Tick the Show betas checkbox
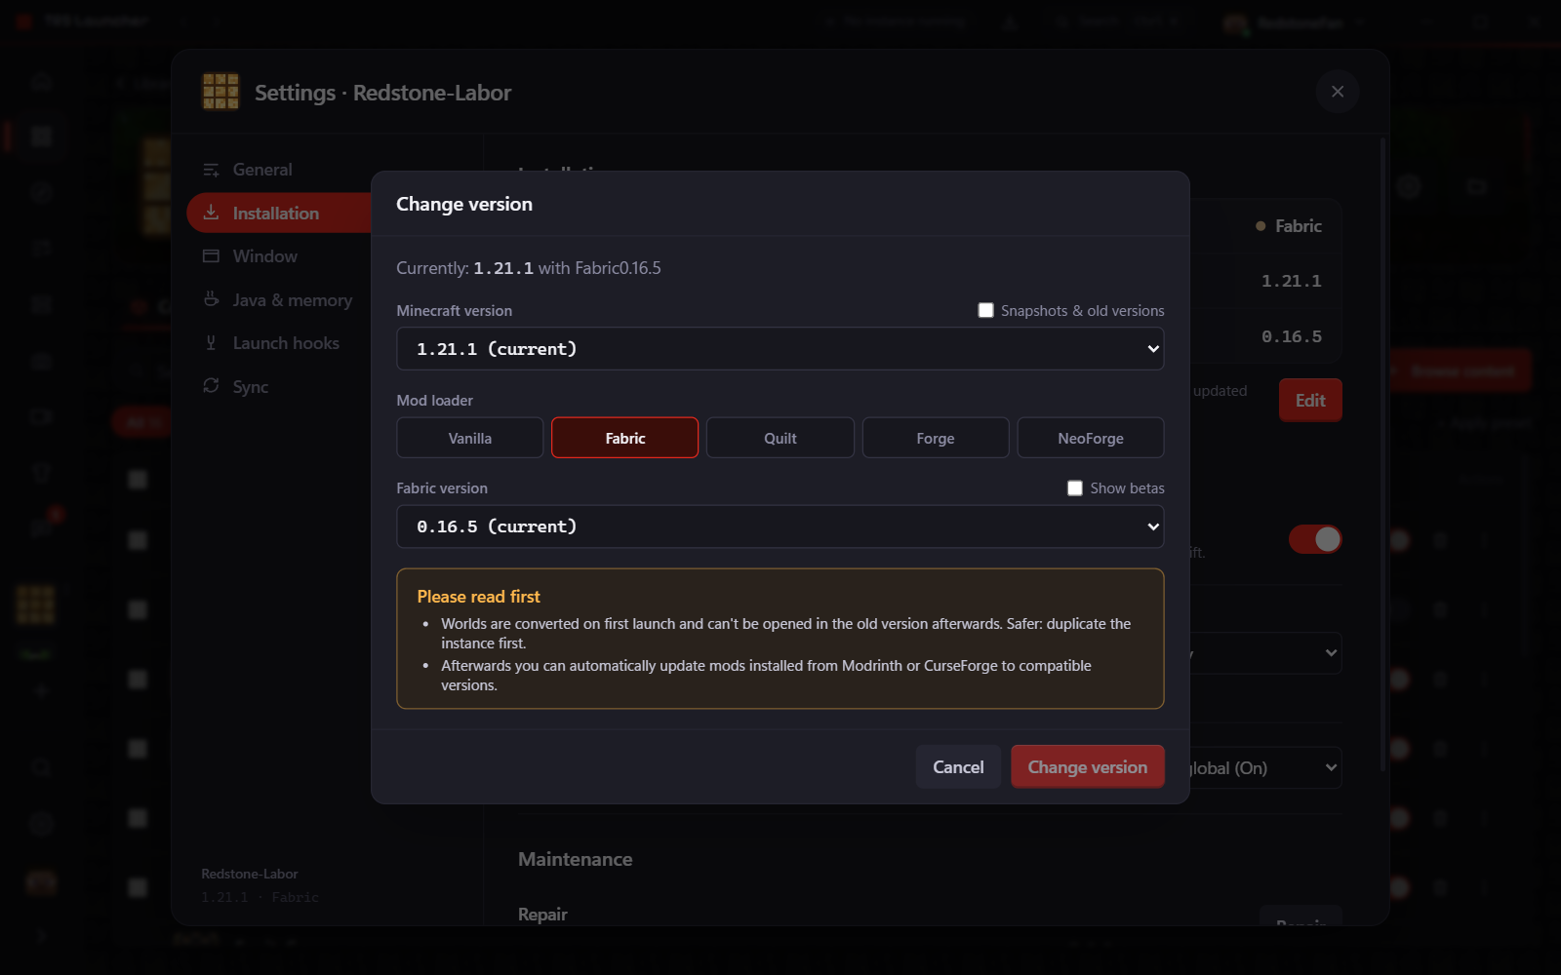The width and height of the screenshot is (1561, 975). (x=1074, y=487)
